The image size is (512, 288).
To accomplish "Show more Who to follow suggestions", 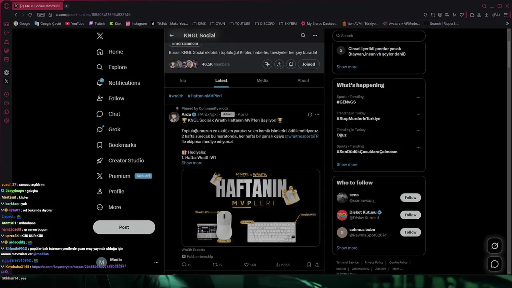I will 347,248.
